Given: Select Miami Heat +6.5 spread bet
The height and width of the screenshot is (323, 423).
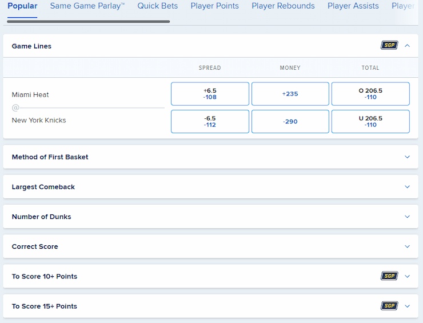Looking at the screenshot, I should click(210, 94).
